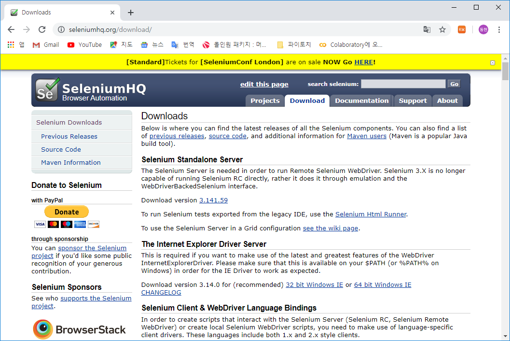The image size is (510, 341).
Task: Open the Projects tab
Action: pos(265,100)
